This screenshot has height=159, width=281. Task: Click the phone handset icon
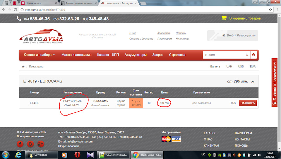pos(19,18)
